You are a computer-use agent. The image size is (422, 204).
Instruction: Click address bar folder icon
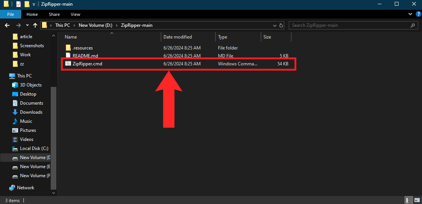44,25
